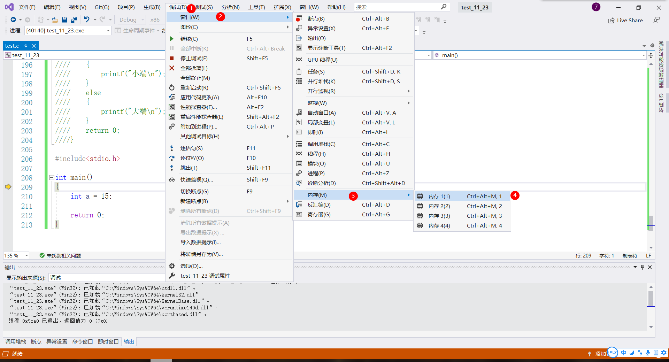Expand the 并行监视(R) submenu
669x362 pixels.
tap(353, 91)
